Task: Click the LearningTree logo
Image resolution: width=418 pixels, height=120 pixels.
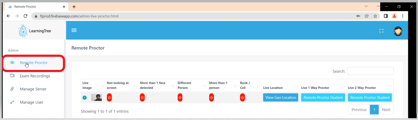Action: click(35, 31)
